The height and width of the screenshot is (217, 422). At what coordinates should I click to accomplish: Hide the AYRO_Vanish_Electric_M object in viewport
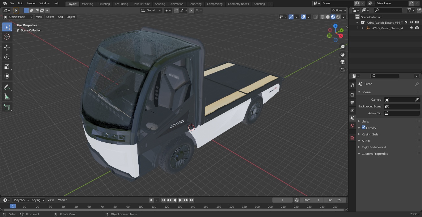[x=411, y=28]
